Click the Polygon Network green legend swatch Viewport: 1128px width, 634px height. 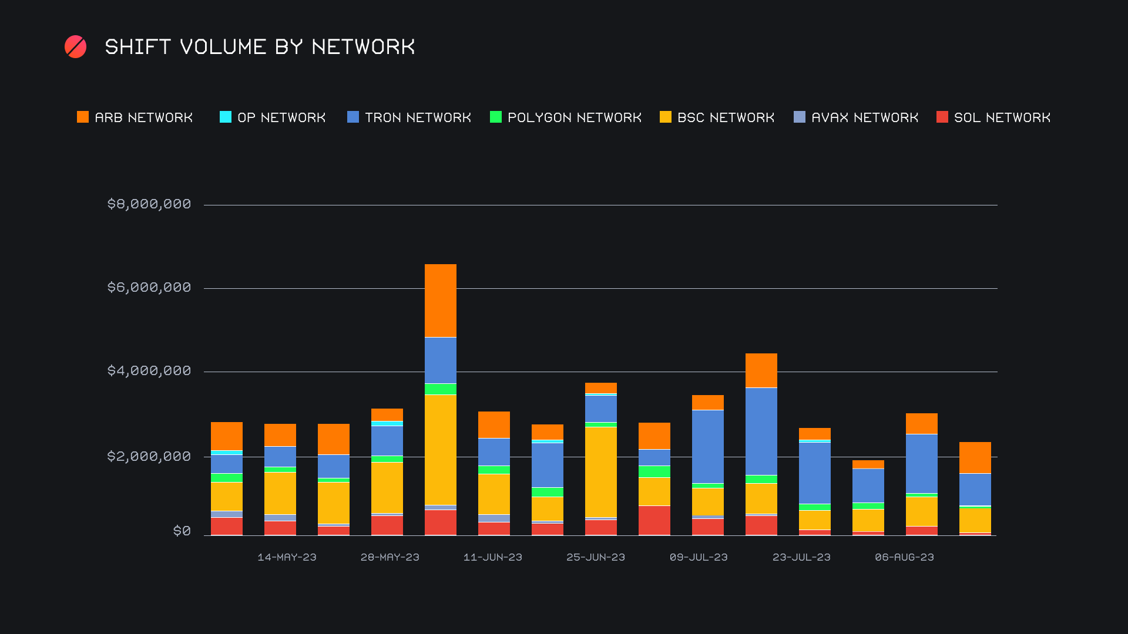point(496,117)
